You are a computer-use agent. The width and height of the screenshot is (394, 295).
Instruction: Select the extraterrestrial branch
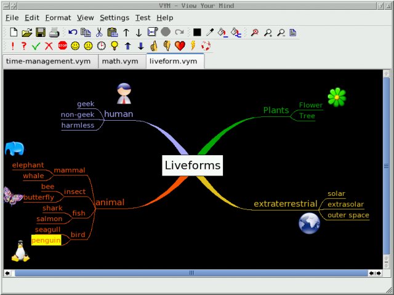[x=286, y=204]
